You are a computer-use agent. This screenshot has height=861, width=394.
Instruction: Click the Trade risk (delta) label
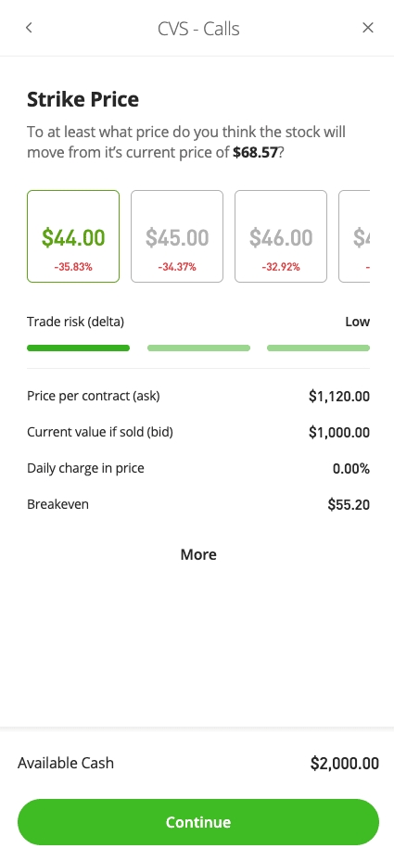point(75,323)
